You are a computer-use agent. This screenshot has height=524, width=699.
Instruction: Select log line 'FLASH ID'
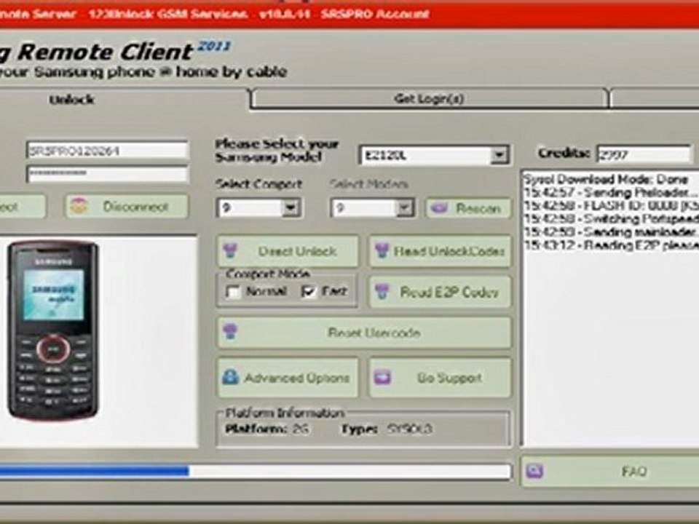click(611, 206)
